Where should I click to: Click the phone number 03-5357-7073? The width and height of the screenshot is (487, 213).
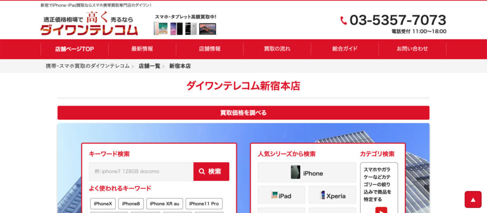pos(398,20)
